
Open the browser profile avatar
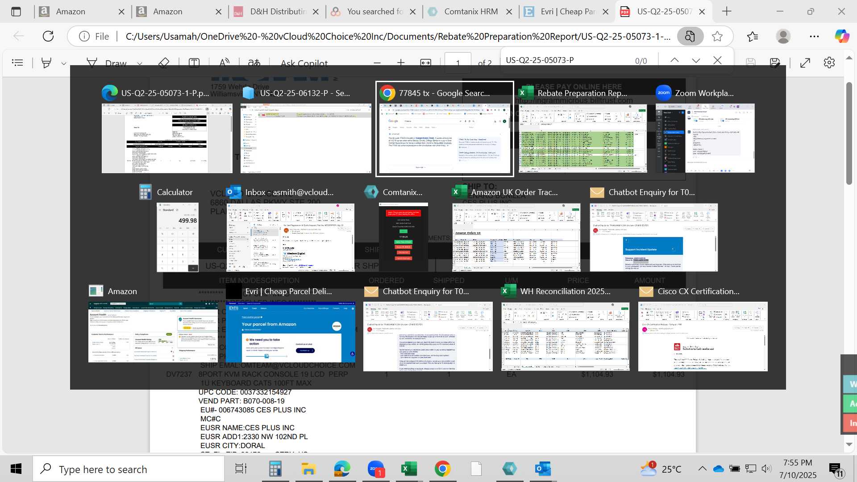(x=783, y=36)
